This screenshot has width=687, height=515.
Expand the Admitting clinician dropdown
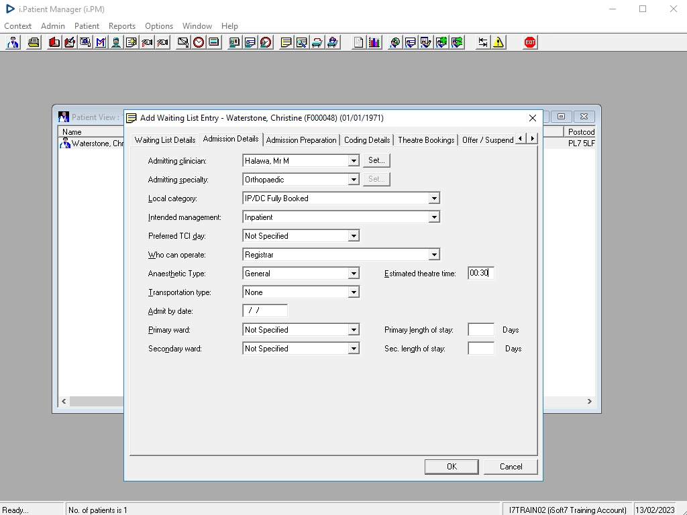tap(354, 161)
